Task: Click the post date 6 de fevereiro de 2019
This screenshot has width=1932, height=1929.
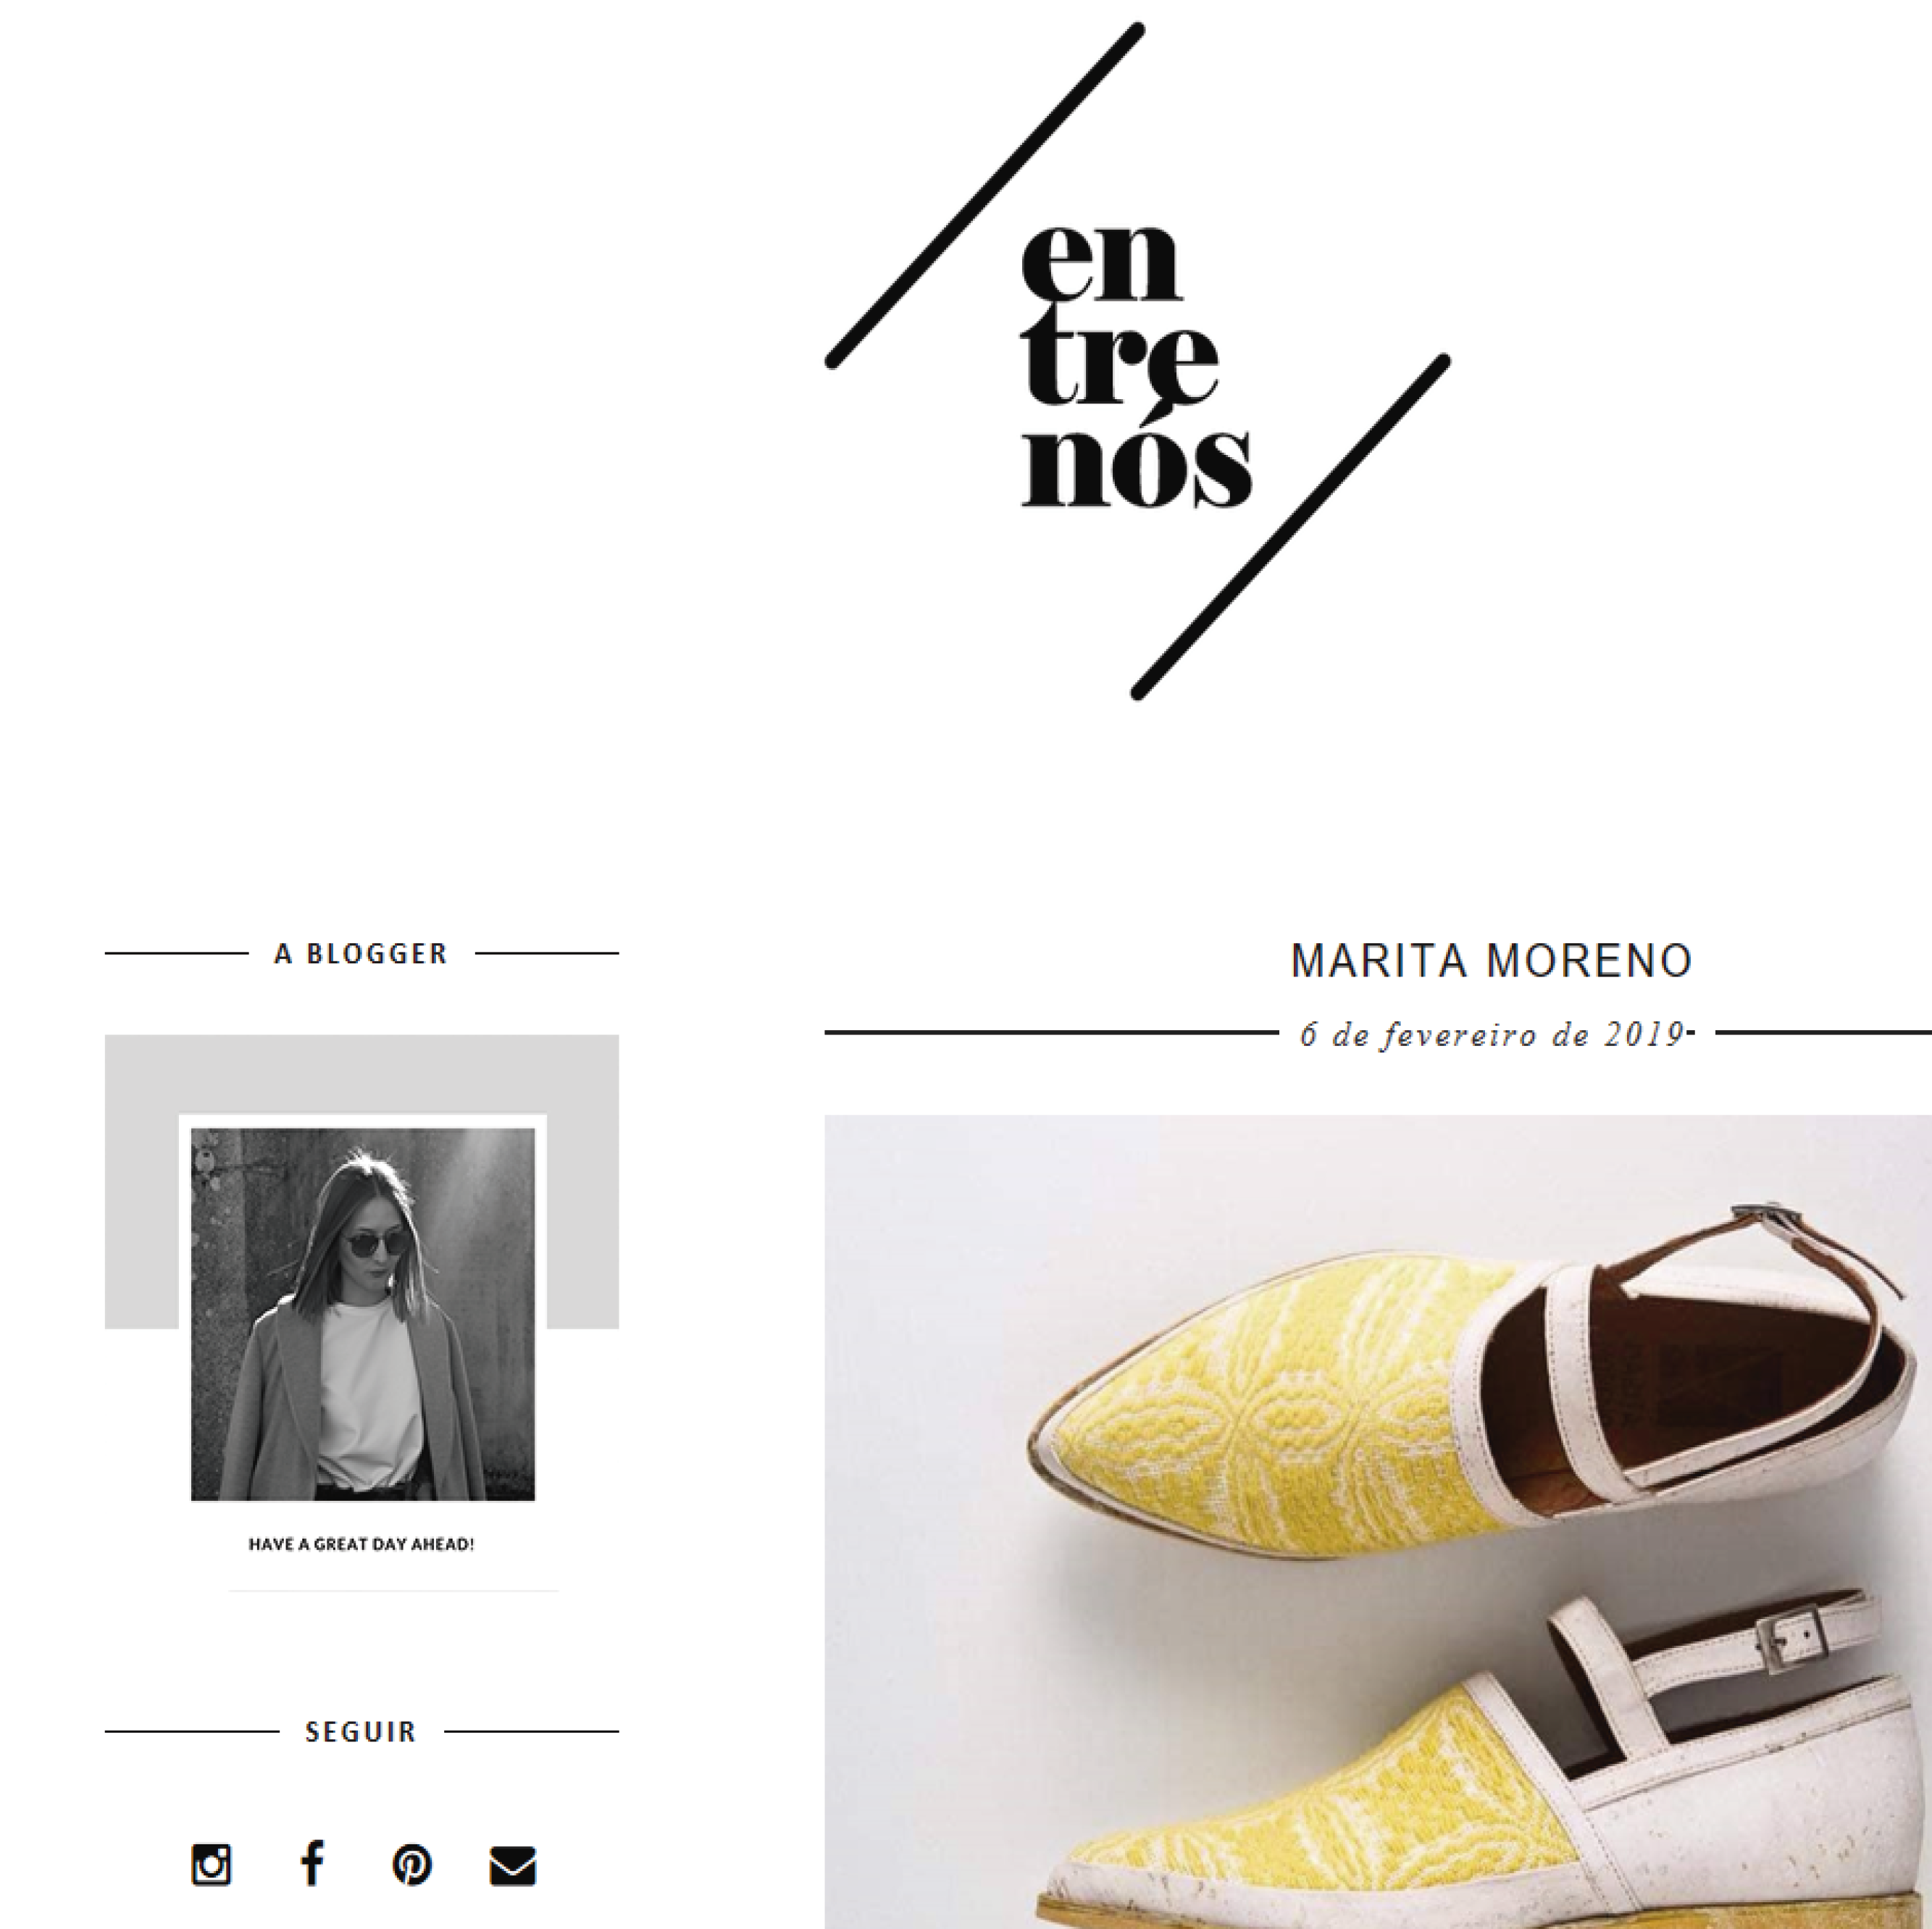Action: 1492,1034
